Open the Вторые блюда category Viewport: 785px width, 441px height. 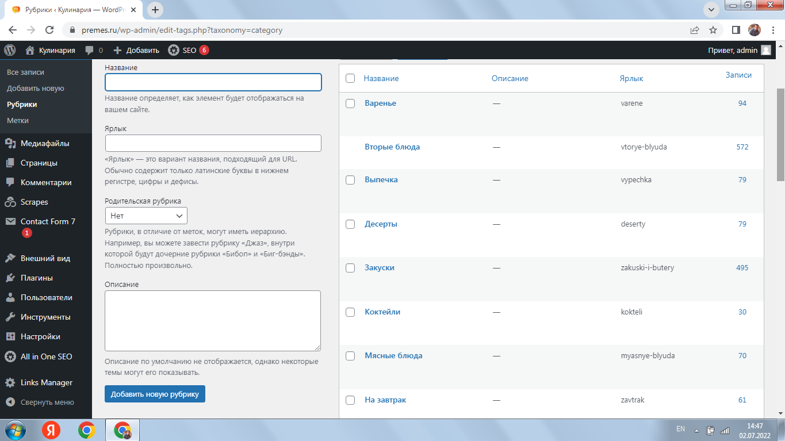[x=392, y=147]
